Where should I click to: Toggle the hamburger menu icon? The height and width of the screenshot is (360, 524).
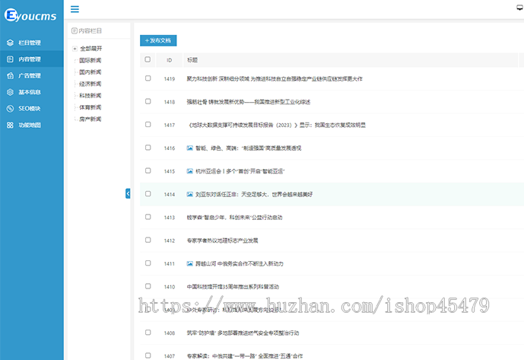point(75,9)
